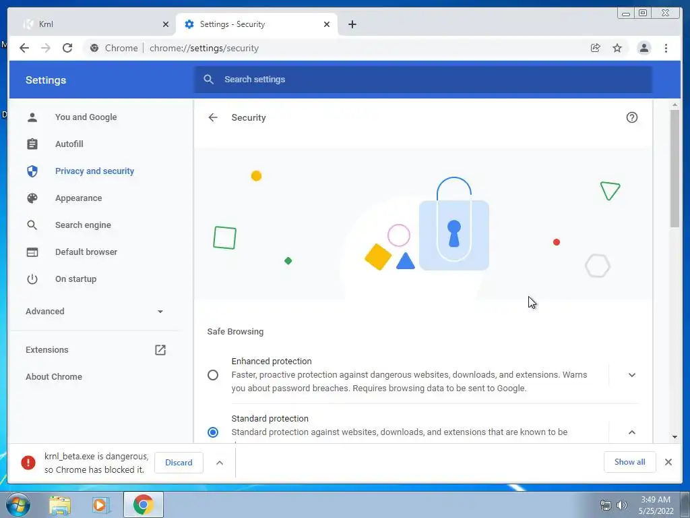Close the Settings - Security tab
The height and width of the screenshot is (518, 690).
click(327, 24)
